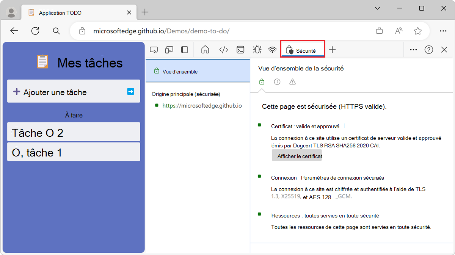Open the Elements tool icon

pos(224,50)
